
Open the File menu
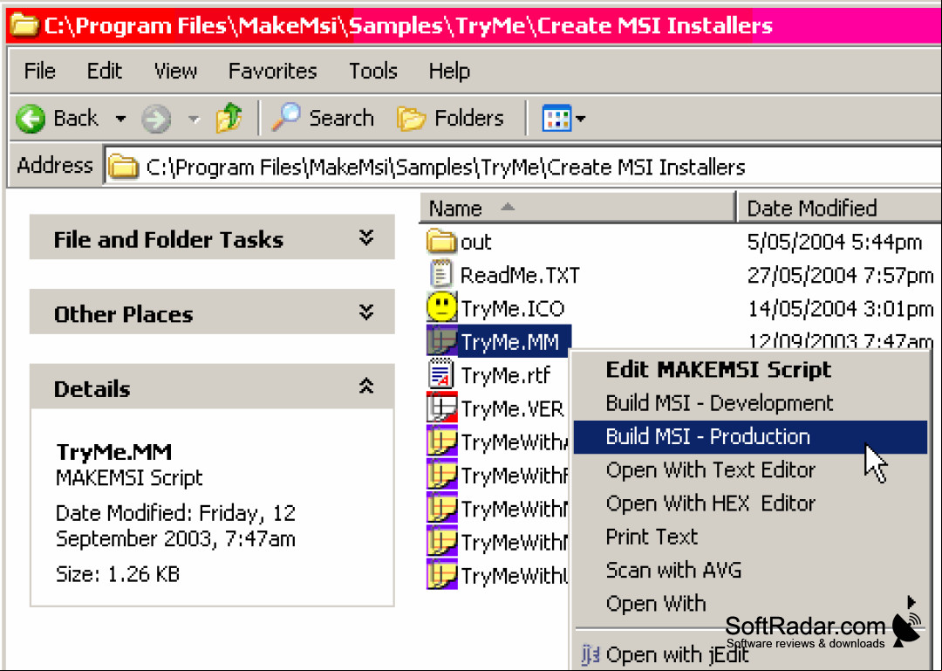[x=39, y=71]
